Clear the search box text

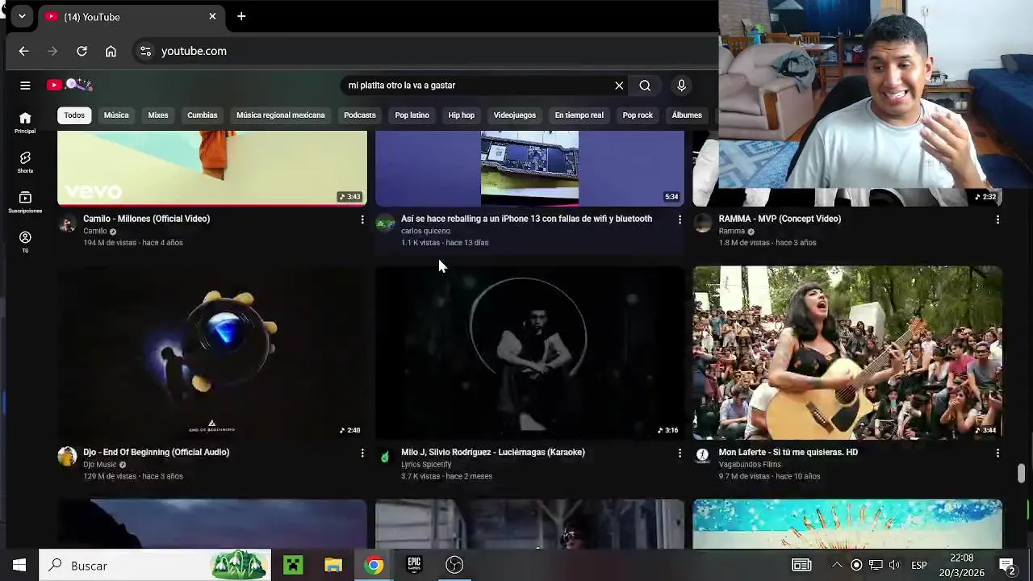click(619, 86)
